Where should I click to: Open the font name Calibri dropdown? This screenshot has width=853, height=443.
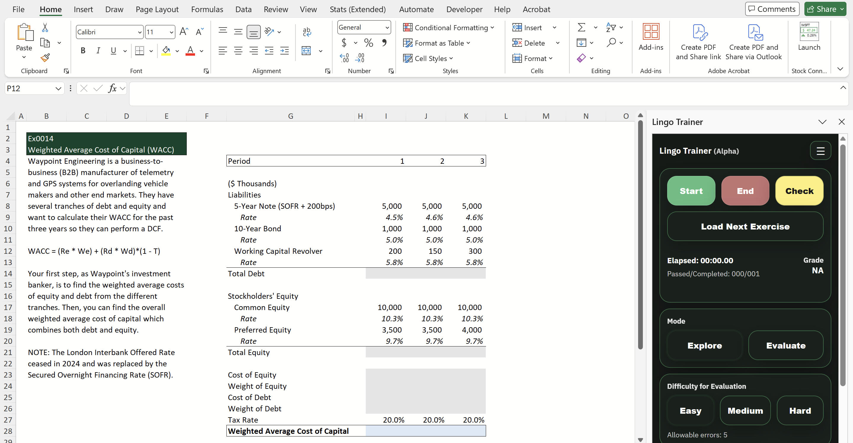point(140,32)
